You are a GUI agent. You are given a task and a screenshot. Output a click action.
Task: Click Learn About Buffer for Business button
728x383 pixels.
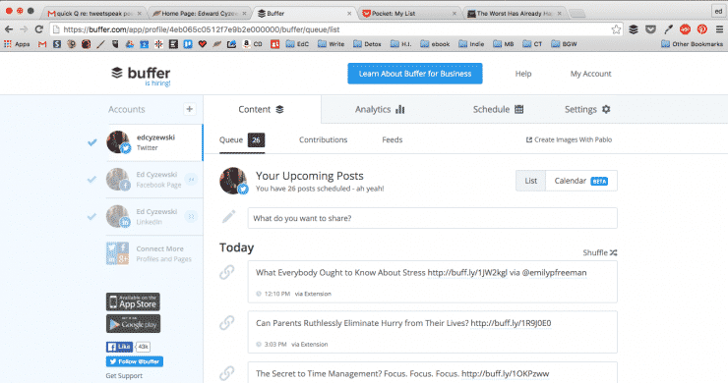[415, 74]
